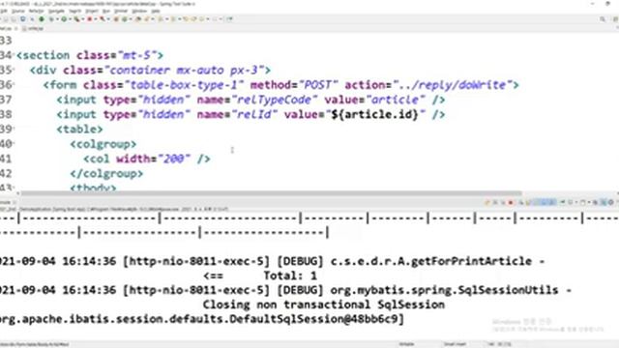The height and width of the screenshot is (348, 619).
Task: Switch to the write.jsp editor tab
Action: coord(33,28)
